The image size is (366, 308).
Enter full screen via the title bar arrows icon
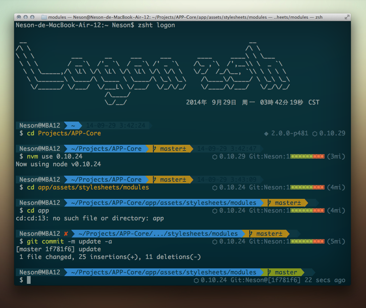point(347,17)
